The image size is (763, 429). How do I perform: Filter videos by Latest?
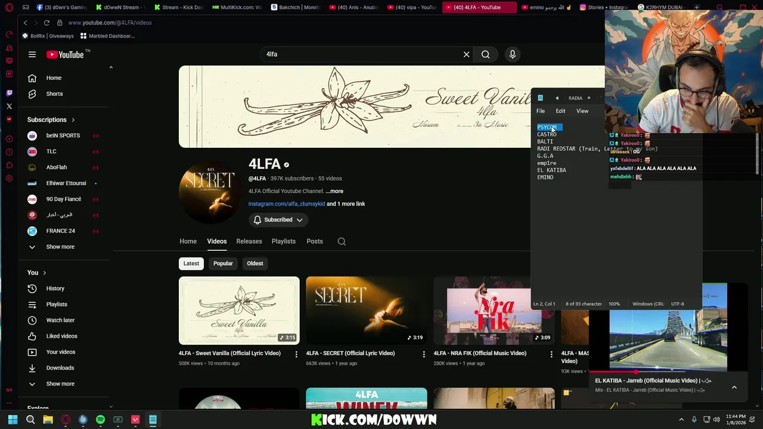coord(191,263)
